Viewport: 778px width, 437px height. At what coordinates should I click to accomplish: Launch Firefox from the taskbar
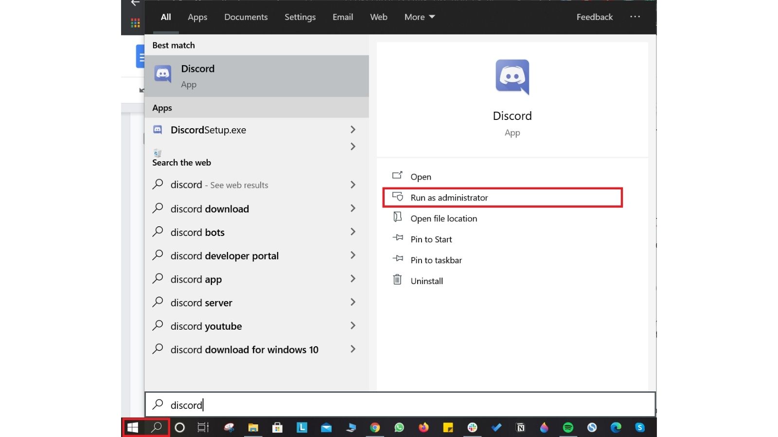point(424,427)
